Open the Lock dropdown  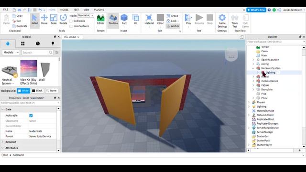coord(173,21)
